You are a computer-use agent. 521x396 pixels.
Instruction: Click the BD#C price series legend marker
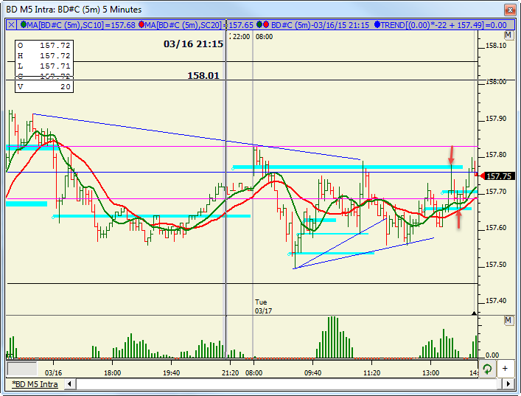point(262,24)
